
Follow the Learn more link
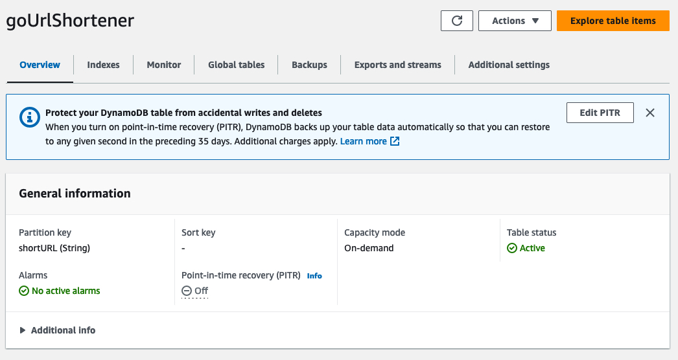point(363,141)
